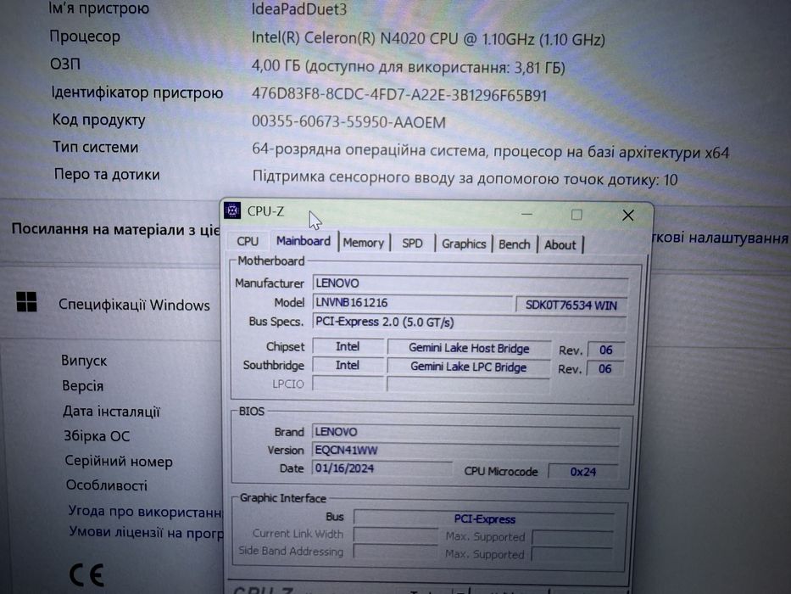Select device ID 476D83F8-8CDC-4FD7-A22E-3B1296F65B91
Image resolution: width=791 pixels, height=594 pixels.
(x=399, y=95)
